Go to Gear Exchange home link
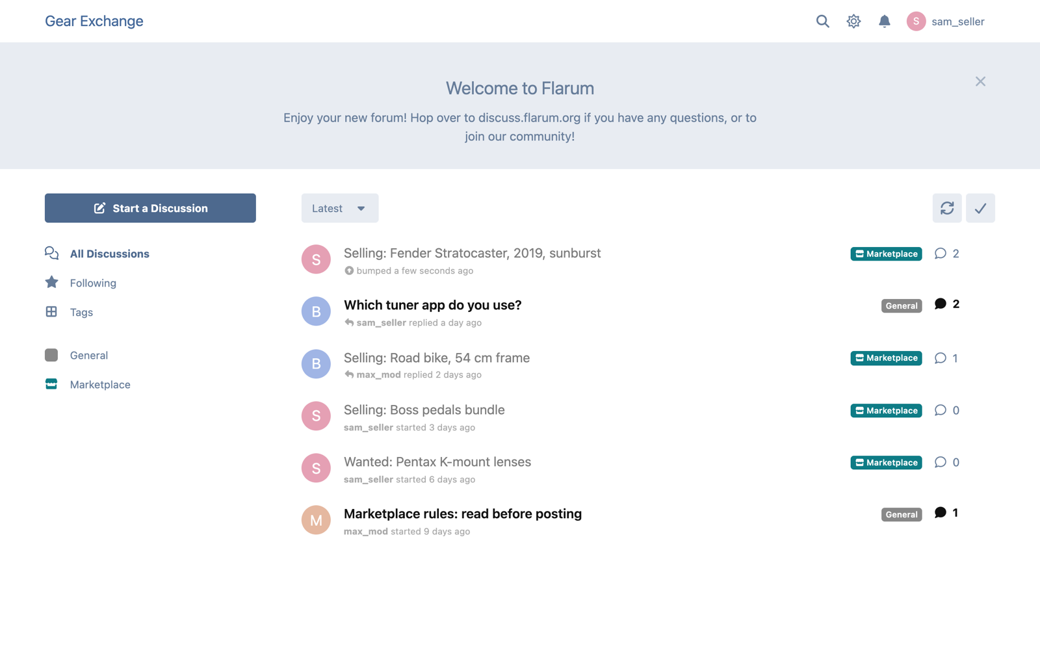Image resolution: width=1040 pixels, height=650 pixels. (x=94, y=21)
